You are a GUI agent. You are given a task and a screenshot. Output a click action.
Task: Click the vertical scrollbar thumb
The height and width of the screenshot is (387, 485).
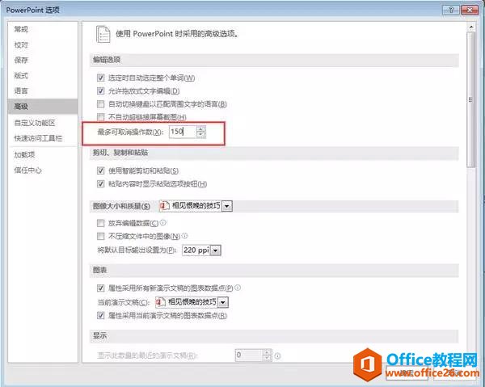tap(471, 99)
